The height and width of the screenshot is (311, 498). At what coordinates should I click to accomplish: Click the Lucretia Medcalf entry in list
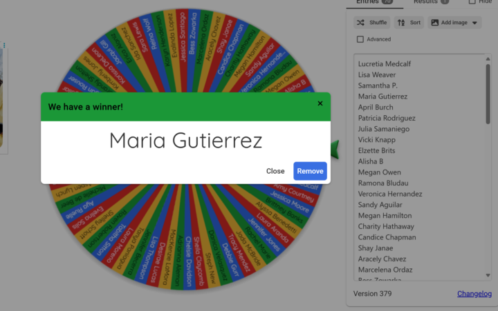coord(385,64)
